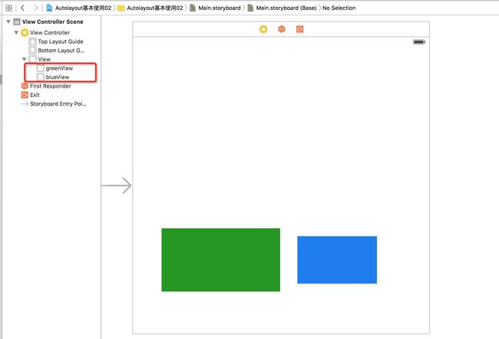499x339 pixels.
Task: Select blueView in the outline
Action: pos(58,77)
